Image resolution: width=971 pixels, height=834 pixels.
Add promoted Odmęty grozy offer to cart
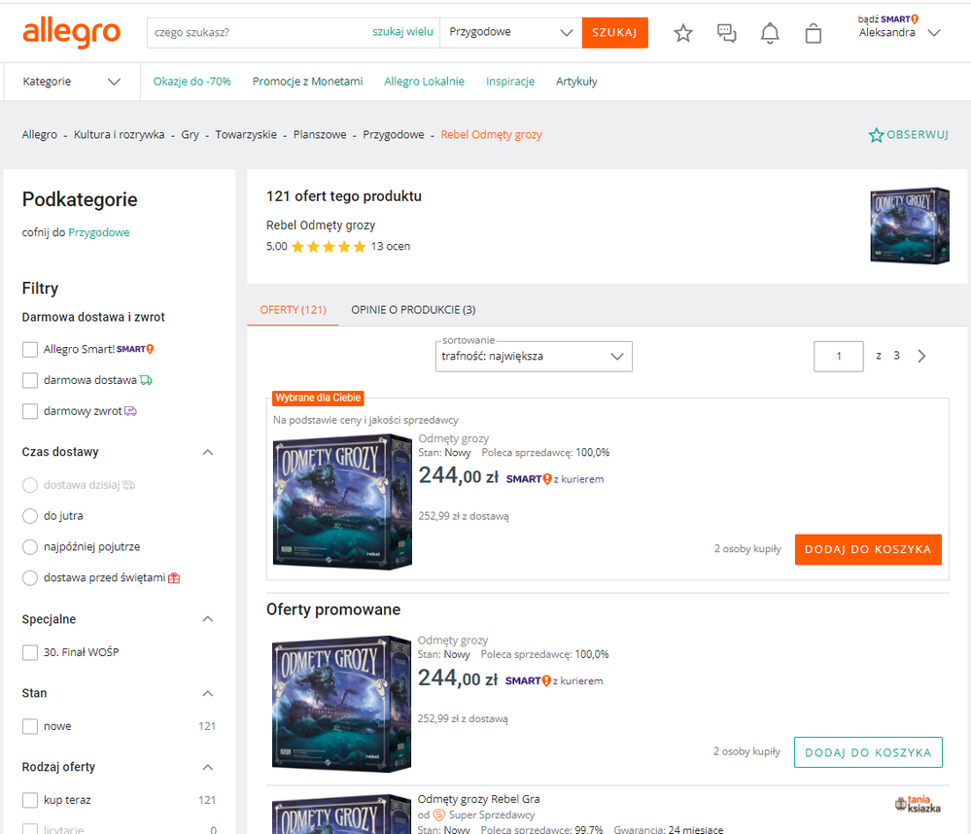[x=868, y=752]
